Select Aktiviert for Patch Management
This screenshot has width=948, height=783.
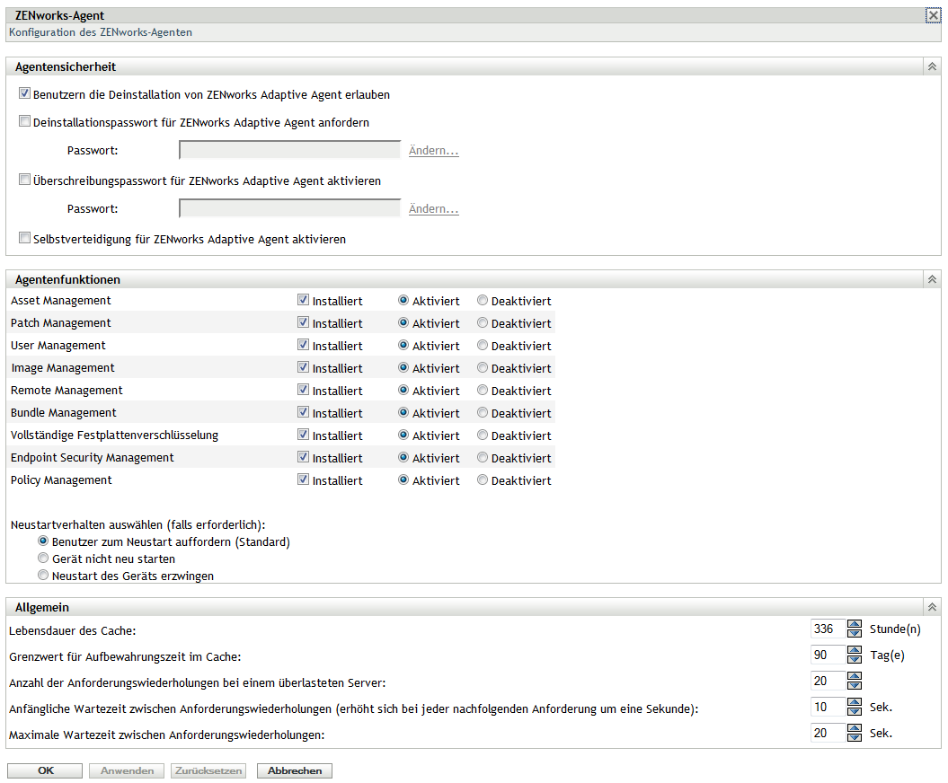[403, 322]
